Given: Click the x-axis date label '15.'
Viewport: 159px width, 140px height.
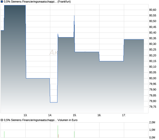Looking at the screenshot, I should tap(75, 115).
